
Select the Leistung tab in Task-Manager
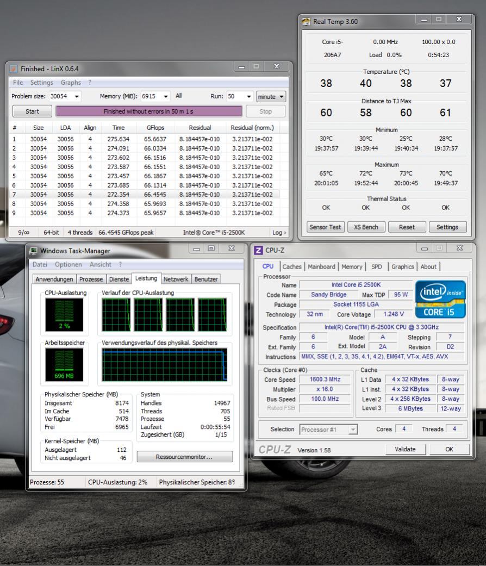click(x=146, y=278)
